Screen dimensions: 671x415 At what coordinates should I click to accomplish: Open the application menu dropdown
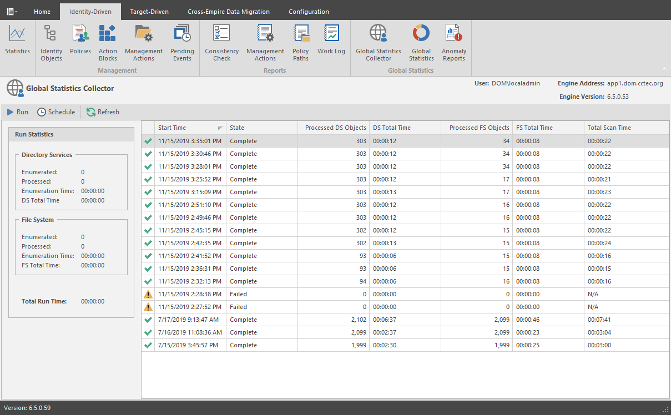pos(12,11)
